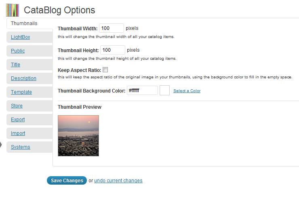The width and height of the screenshot is (299, 198).
Task: Enable the Keep Aspect Ratio checkbox
Action: [105, 70]
